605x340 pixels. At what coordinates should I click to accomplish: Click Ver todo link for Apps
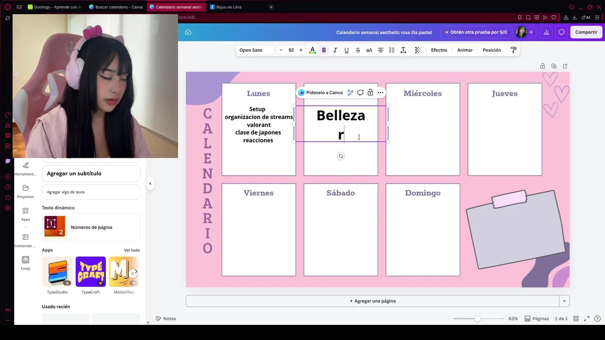coord(132,250)
